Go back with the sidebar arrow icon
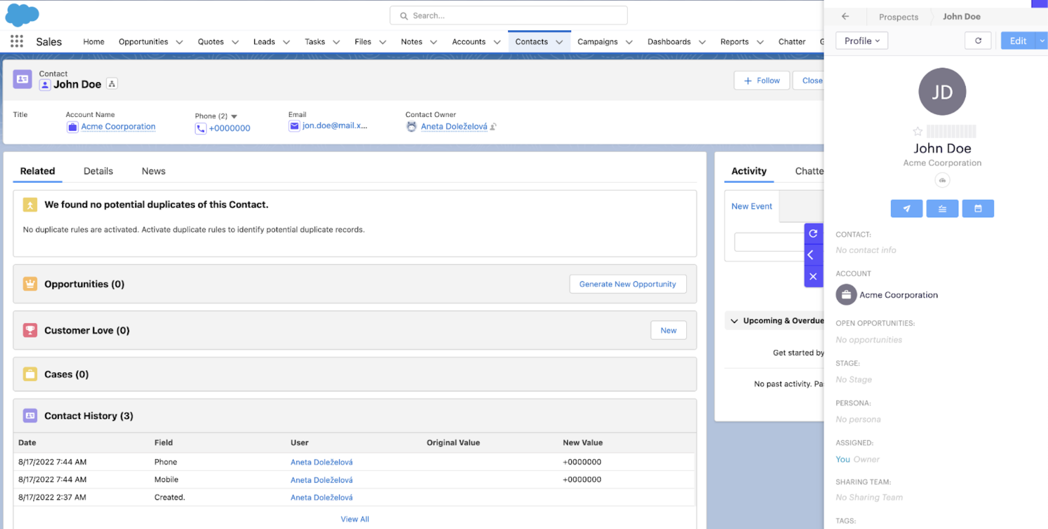The height and width of the screenshot is (529, 1048). point(845,16)
